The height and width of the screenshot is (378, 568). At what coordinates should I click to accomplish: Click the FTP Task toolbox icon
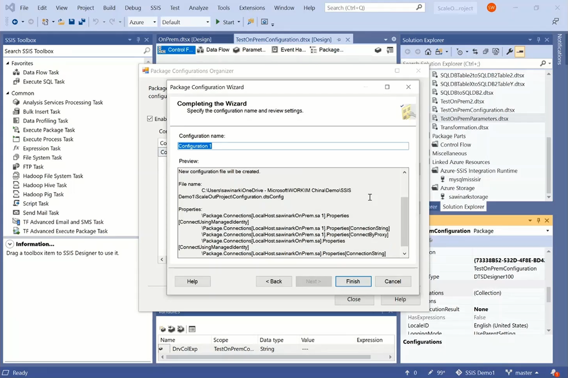tap(16, 167)
